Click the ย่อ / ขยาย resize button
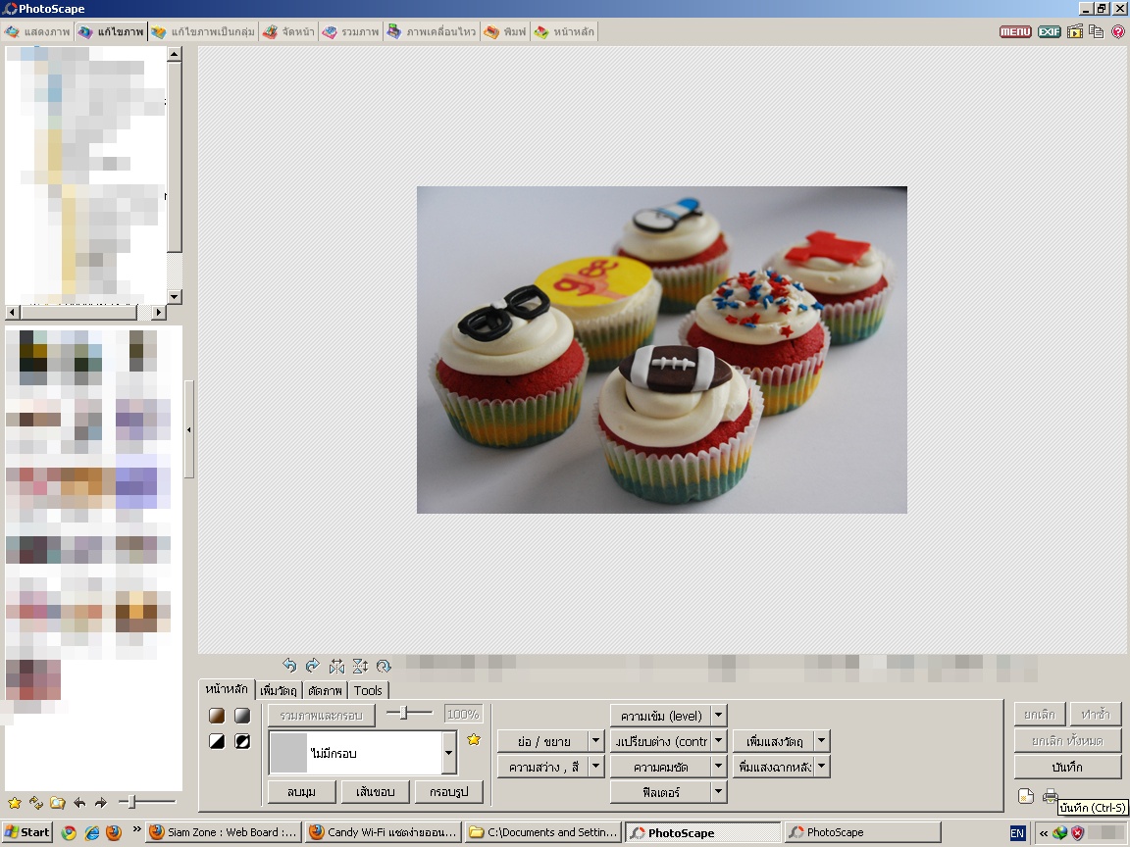Screen dimensions: 1130x847 coord(543,741)
